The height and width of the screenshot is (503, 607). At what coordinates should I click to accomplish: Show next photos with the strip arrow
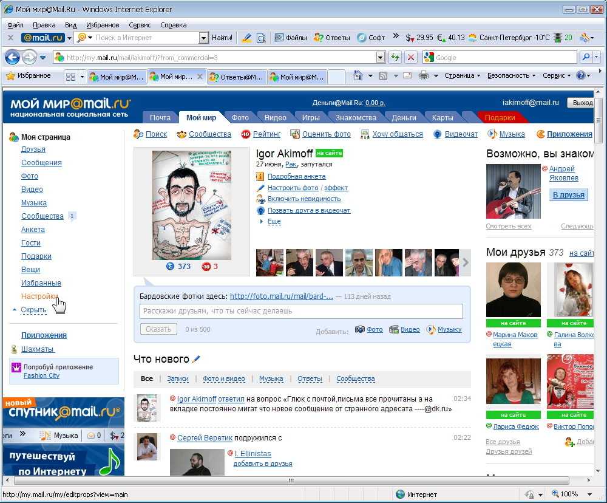466,262
